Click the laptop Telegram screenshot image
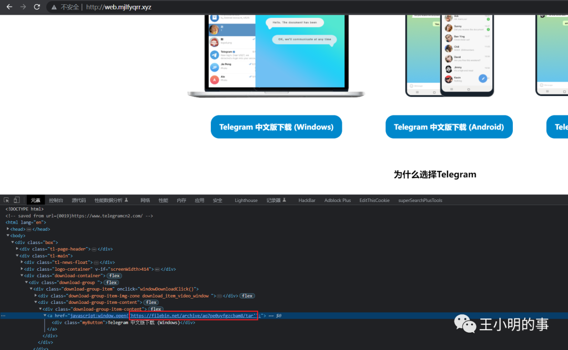Screen dimensions: 568x350 [276, 56]
